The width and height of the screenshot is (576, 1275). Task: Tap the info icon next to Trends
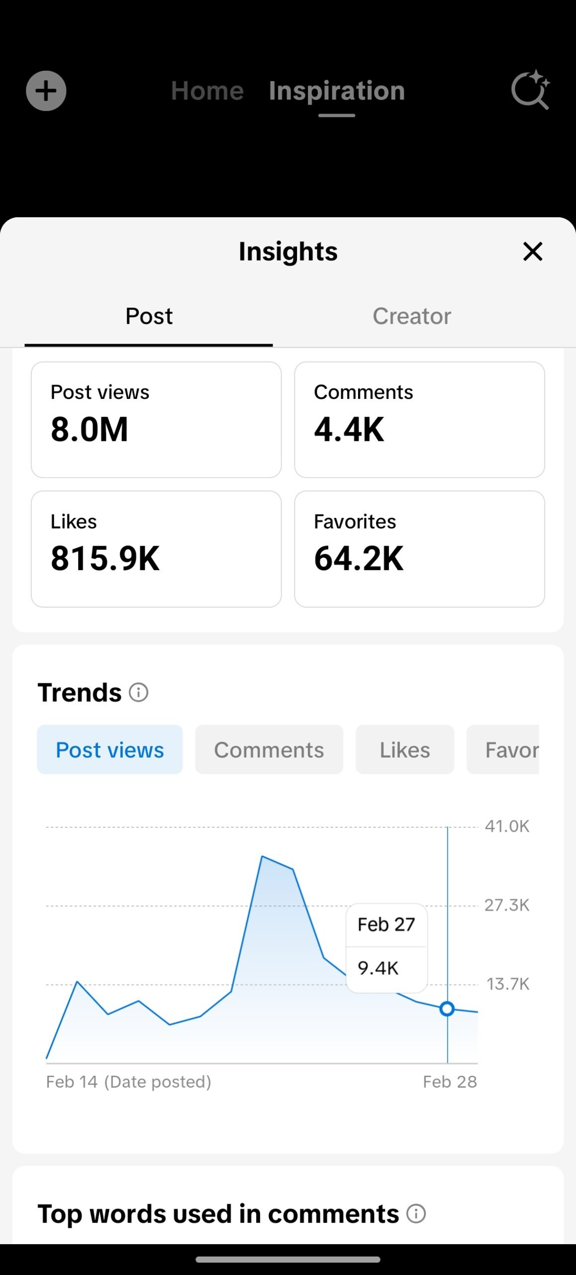tap(138, 692)
